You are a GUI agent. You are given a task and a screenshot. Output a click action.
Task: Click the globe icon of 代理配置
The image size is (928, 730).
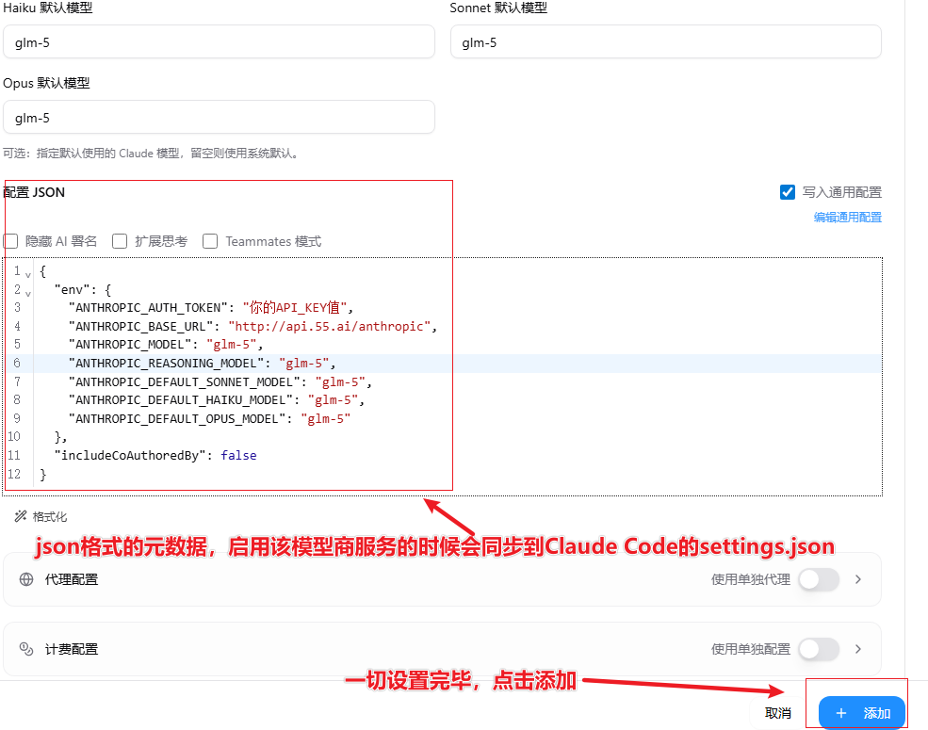pos(26,579)
